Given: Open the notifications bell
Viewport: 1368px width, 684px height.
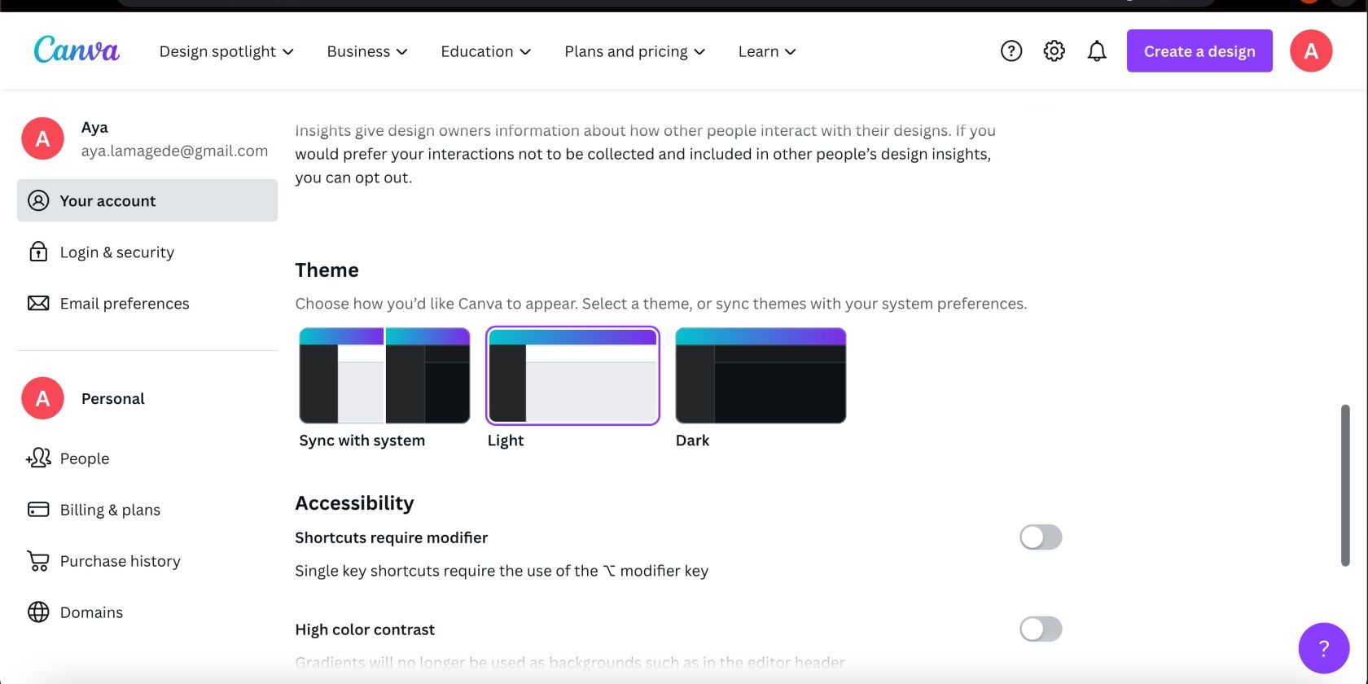Looking at the screenshot, I should [1097, 51].
